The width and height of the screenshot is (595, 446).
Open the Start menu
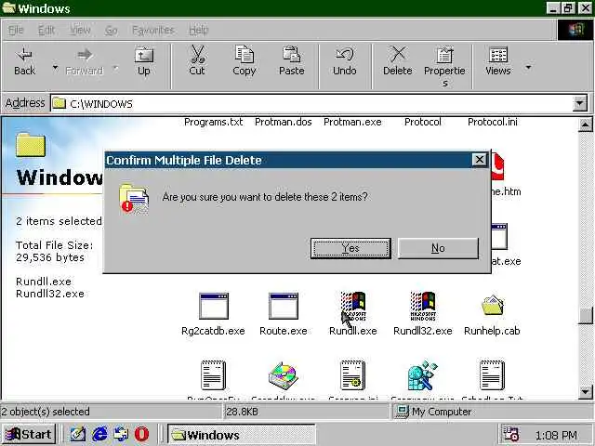click(29, 434)
